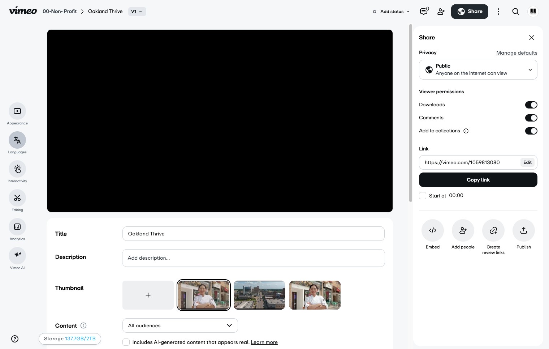Click the Share button in header
The width and height of the screenshot is (549, 349).
click(x=470, y=12)
